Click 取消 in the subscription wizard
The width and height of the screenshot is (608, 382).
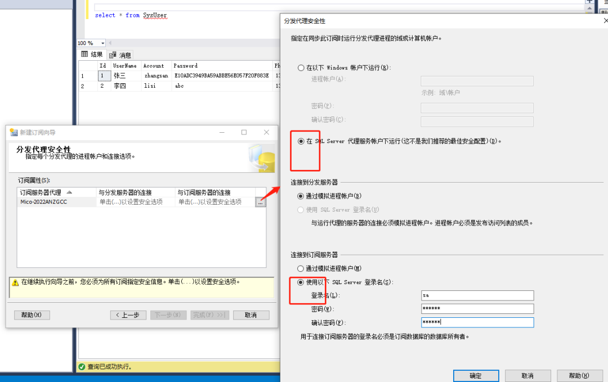tap(251, 315)
